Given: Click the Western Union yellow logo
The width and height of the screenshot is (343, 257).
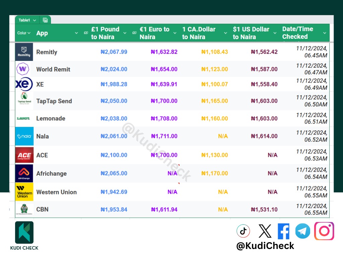Looking at the screenshot, I should tap(24, 192).
